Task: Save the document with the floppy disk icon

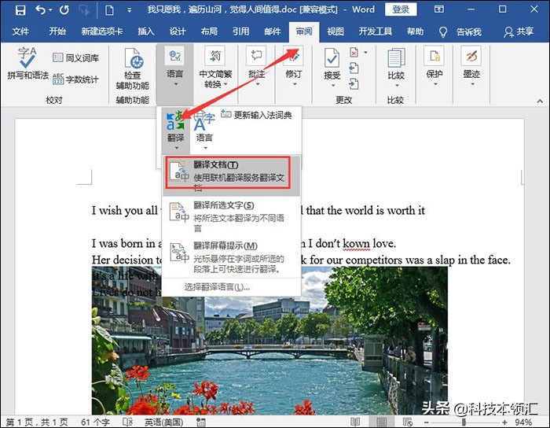Action: pos(20,9)
